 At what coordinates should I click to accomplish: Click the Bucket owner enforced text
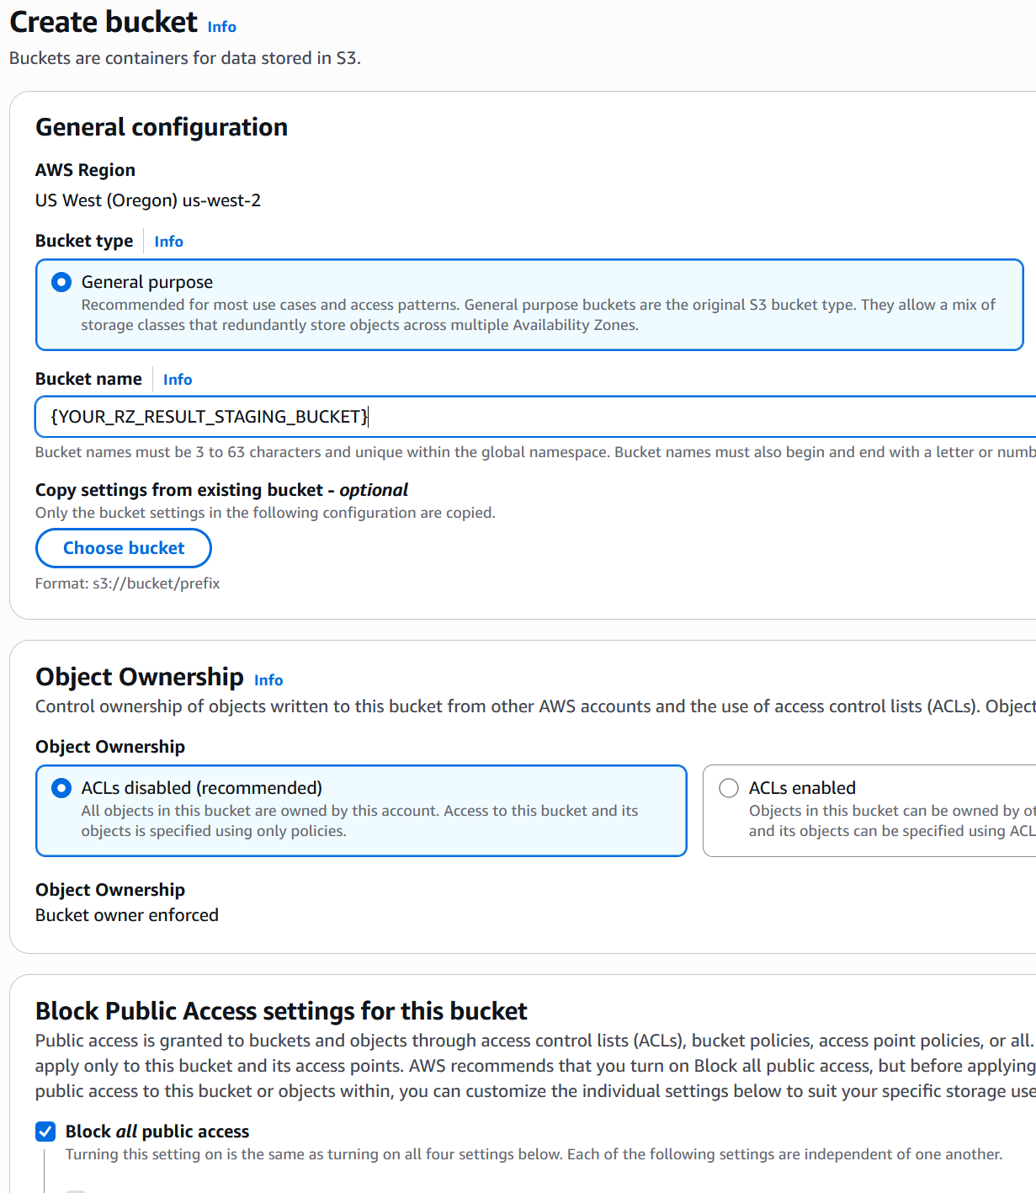[126, 915]
